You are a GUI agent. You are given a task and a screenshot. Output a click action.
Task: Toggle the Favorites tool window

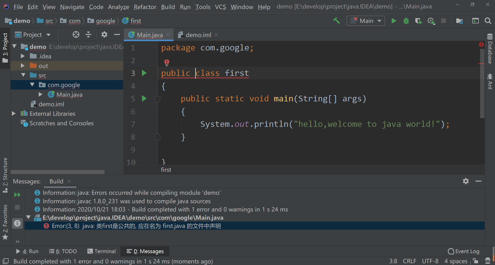[5, 222]
